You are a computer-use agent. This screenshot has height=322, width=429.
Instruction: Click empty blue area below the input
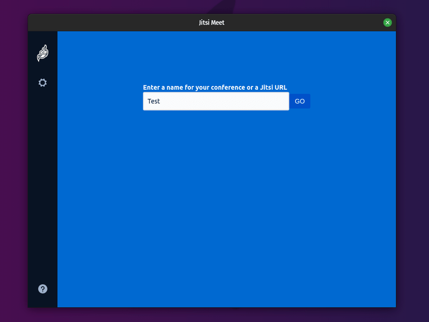click(x=225, y=204)
